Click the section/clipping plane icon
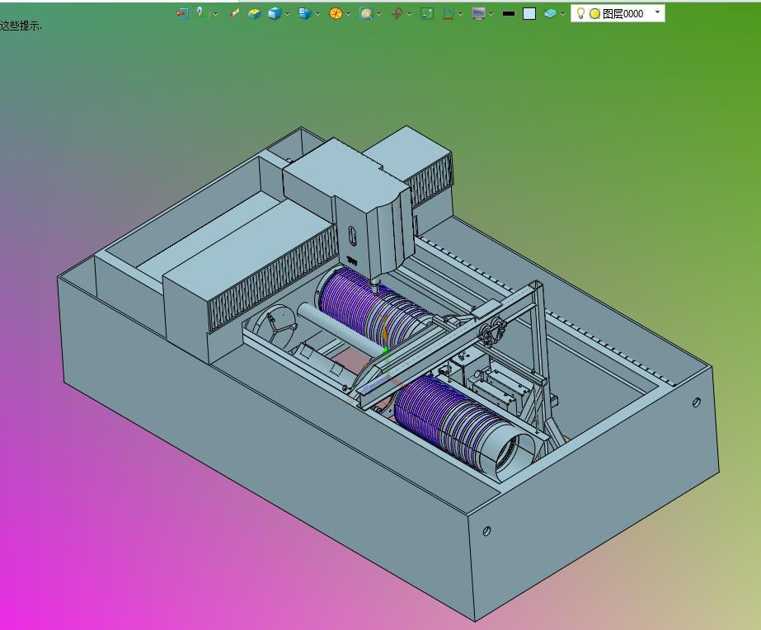Image resolution: width=761 pixels, height=630 pixels. point(448,13)
